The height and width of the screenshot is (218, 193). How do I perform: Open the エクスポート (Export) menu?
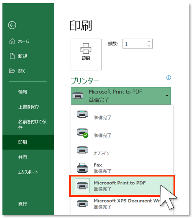point(28,172)
